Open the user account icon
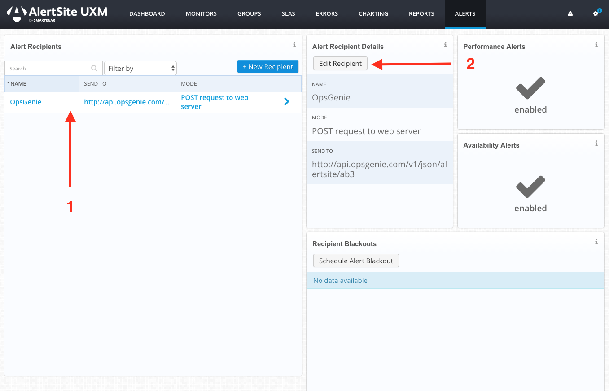The height and width of the screenshot is (391, 609). 570,14
